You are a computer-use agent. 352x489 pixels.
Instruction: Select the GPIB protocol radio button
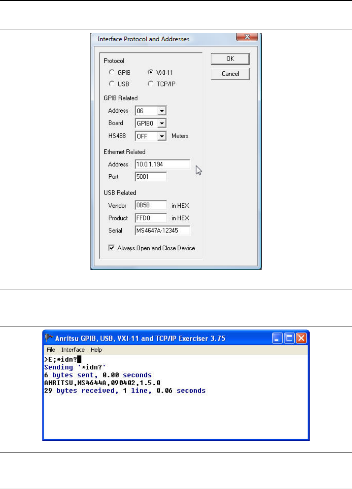[x=111, y=72]
